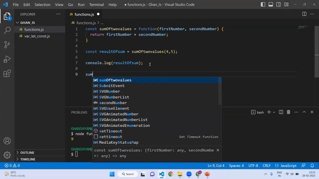
Task: Choose SVGNumber from suggestions
Action: click(x=157, y=91)
